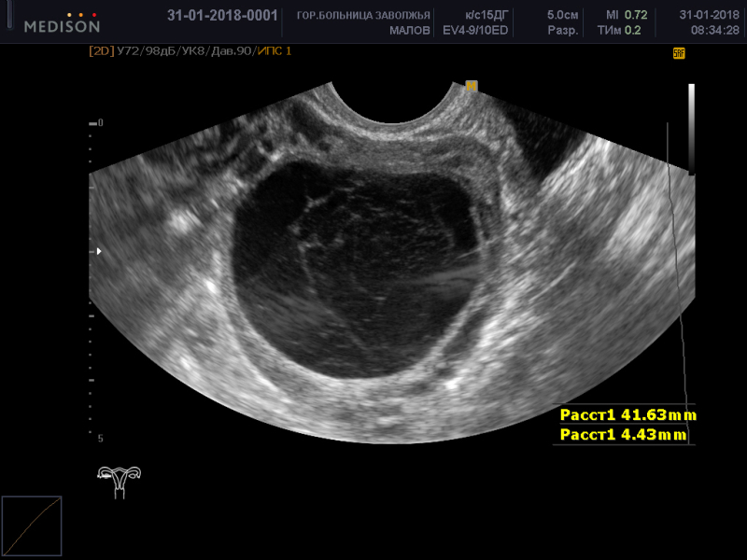Viewport: 747px width, 560px height.
Task: Click the depth scale 5 mark
Action: click(x=101, y=439)
